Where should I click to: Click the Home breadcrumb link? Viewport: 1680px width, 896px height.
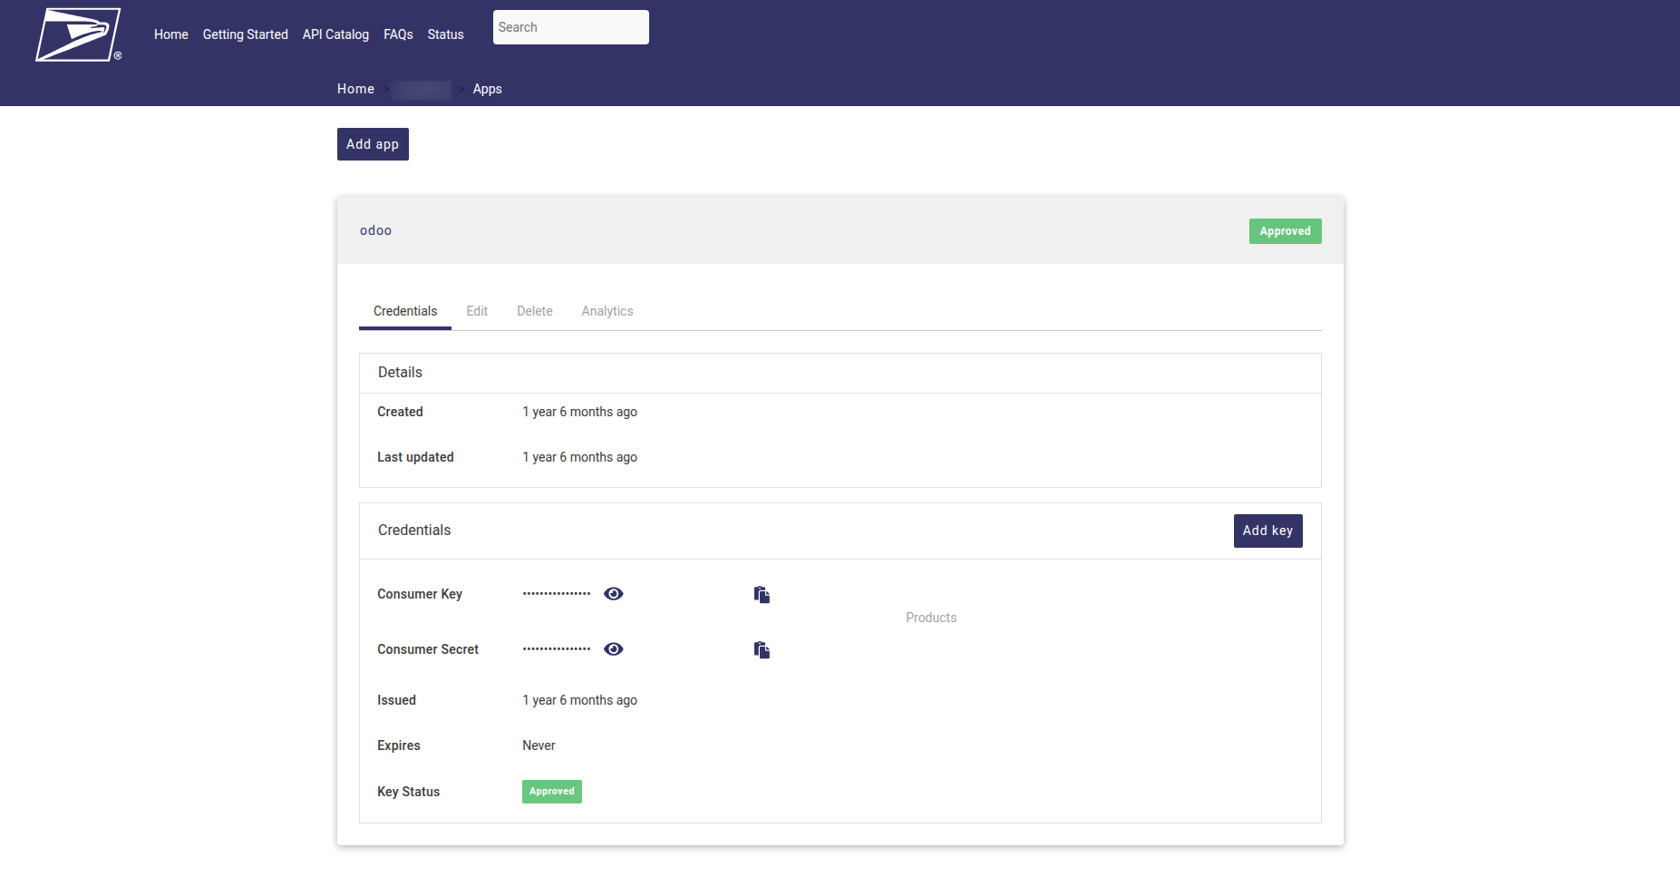point(355,89)
